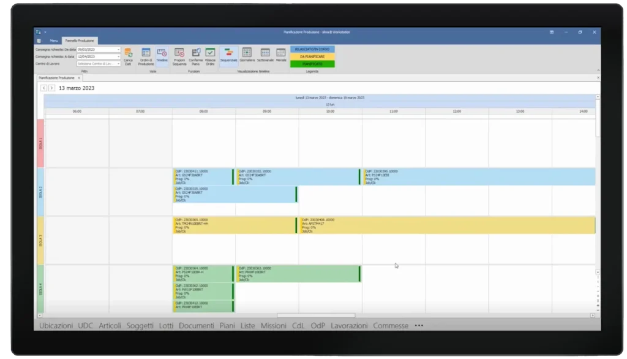Open the Menu ribbon tab

point(54,41)
